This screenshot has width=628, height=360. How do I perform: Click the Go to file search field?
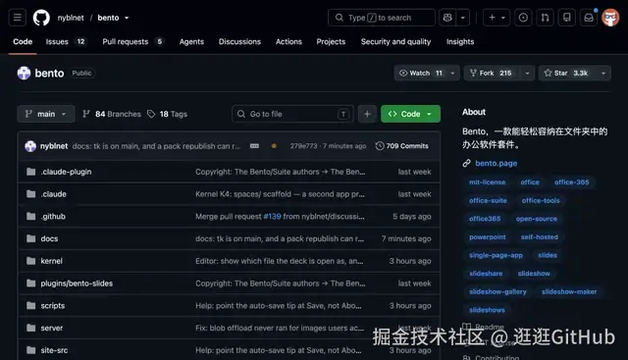pos(292,114)
